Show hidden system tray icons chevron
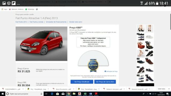This screenshot has height=96, width=171. pos(147,94)
